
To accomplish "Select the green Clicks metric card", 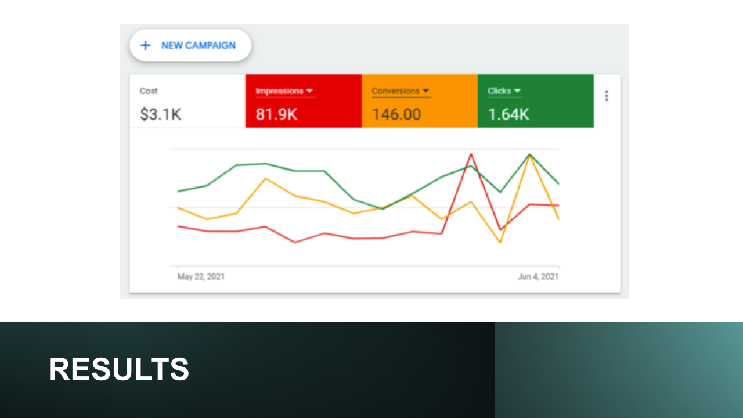I will 535,102.
